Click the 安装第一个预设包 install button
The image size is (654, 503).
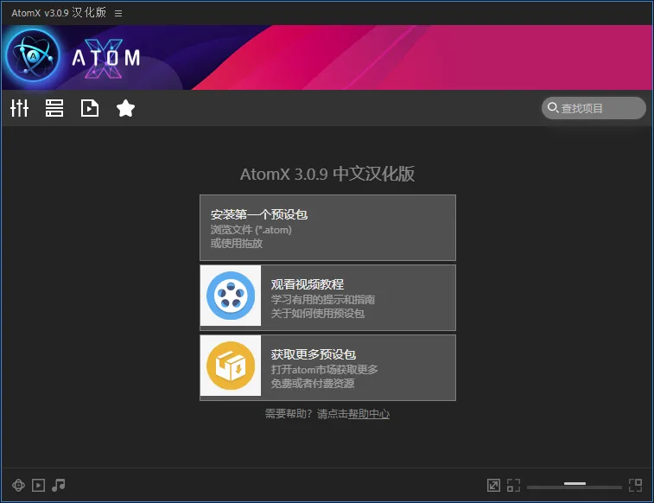[327, 227]
